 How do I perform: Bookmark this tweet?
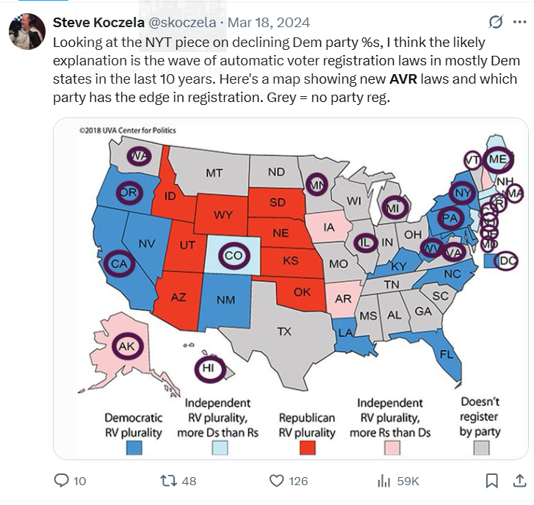491,481
